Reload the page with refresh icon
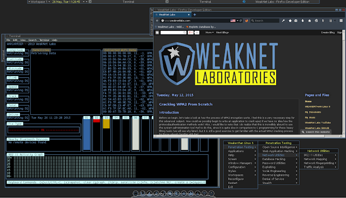 coord(241,21)
